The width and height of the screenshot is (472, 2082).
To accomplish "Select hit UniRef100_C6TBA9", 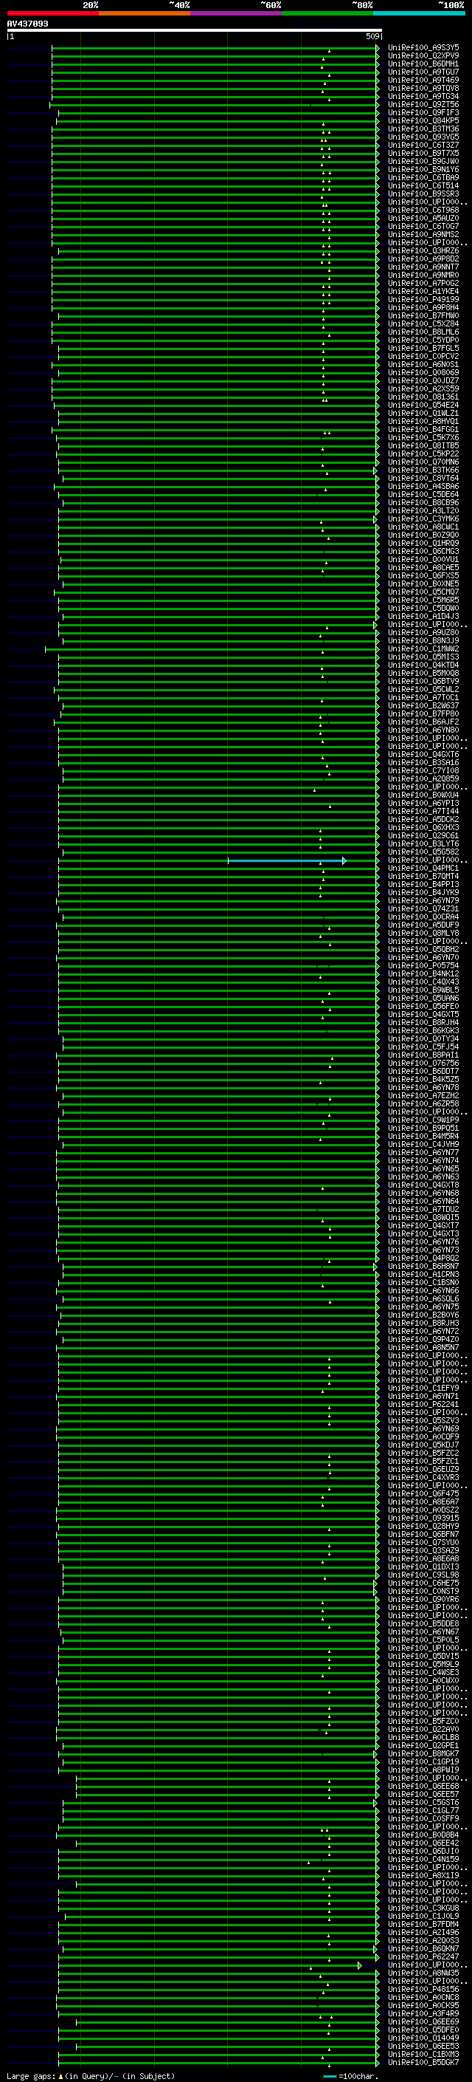I will (x=423, y=178).
